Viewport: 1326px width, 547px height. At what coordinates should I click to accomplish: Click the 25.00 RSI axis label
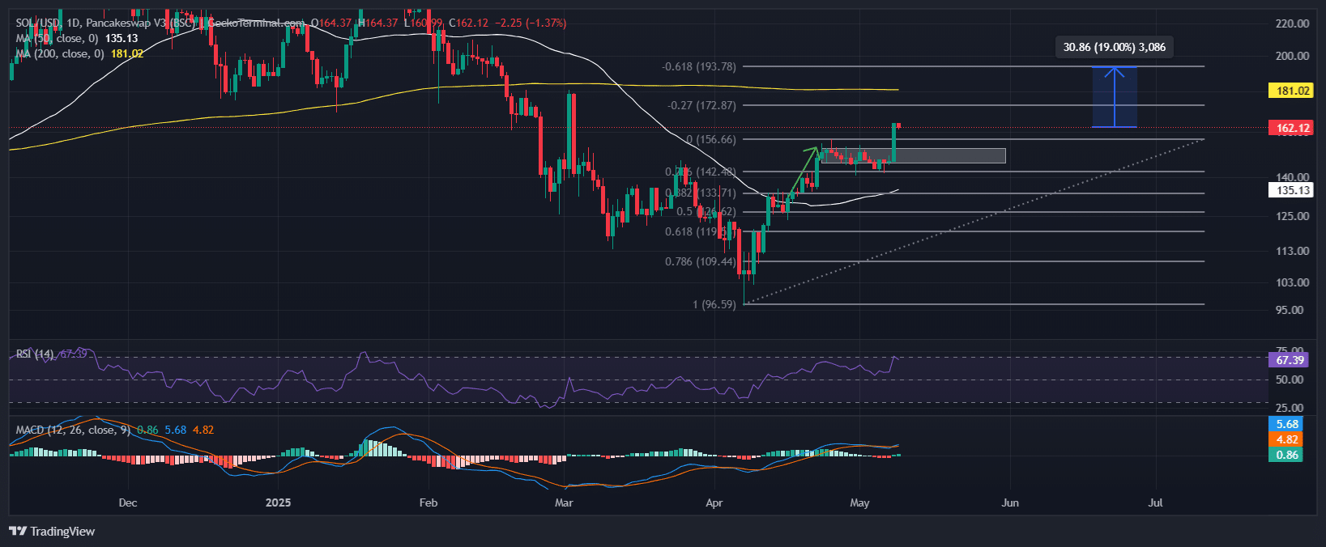pos(1290,408)
